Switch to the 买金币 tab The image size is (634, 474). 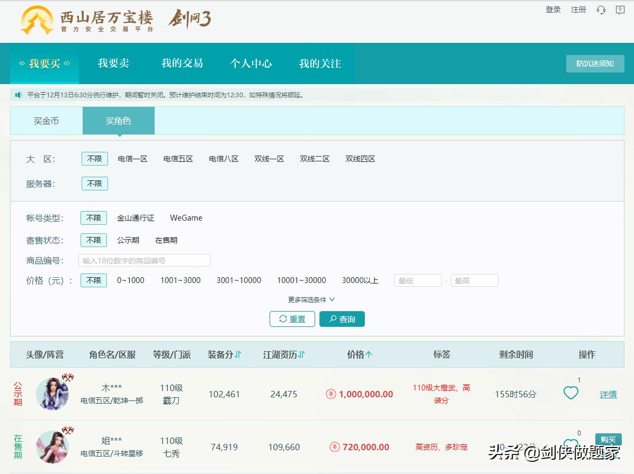pos(46,121)
